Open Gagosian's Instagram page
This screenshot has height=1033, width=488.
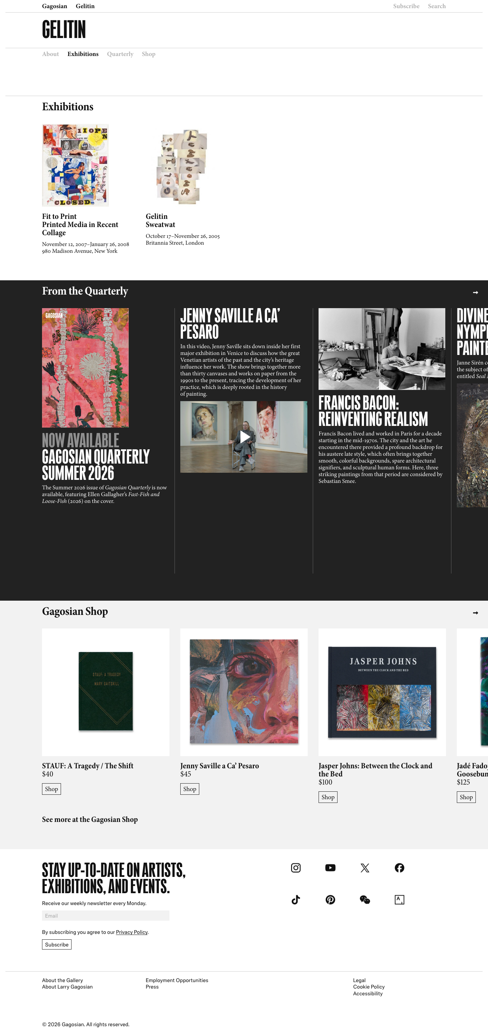(x=296, y=868)
